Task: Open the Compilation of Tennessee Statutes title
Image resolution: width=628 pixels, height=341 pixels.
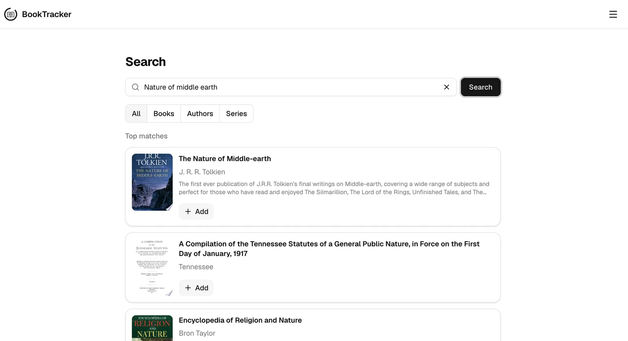Action: (329, 249)
